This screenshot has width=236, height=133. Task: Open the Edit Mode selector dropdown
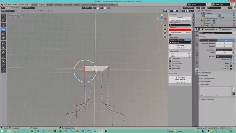point(8,11)
